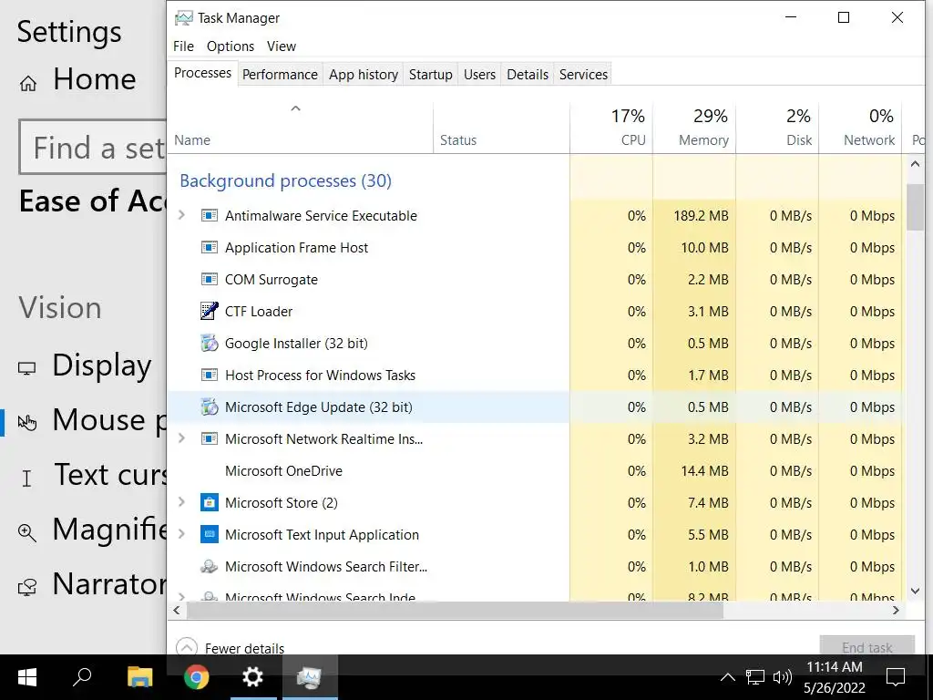
Task: Click the Microsoft Edge Update process icon
Action: [209, 407]
